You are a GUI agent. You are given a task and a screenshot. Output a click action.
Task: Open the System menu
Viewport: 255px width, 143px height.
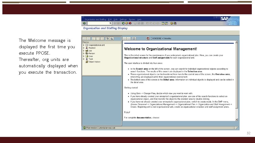click(132, 19)
